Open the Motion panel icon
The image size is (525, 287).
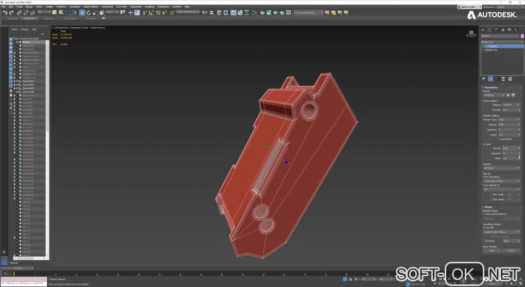point(503,30)
